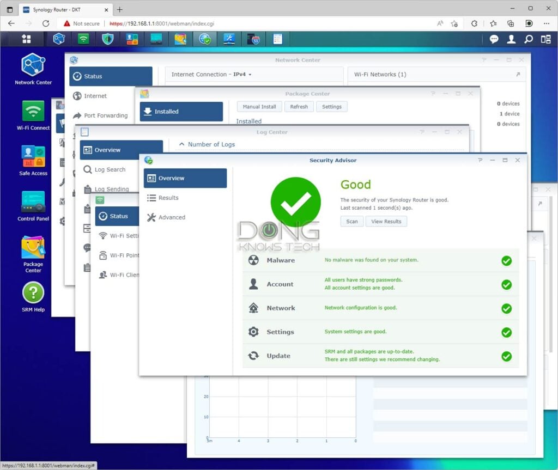Open the Safe Access desktop shortcut
558x470 pixels.
pyautogui.click(x=33, y=161)
